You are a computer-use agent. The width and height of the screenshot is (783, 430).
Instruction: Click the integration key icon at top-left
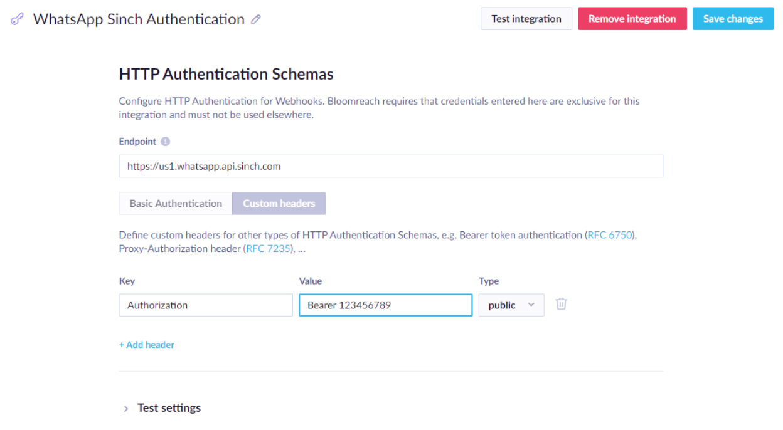click(x=18, y=19)
